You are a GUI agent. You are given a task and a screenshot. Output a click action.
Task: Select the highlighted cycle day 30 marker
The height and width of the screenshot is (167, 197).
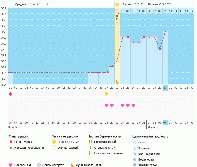click(x=165, y=88)
